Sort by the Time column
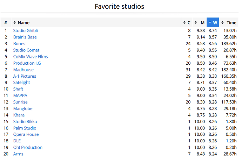The image size is (242, 156). (229, 23)
